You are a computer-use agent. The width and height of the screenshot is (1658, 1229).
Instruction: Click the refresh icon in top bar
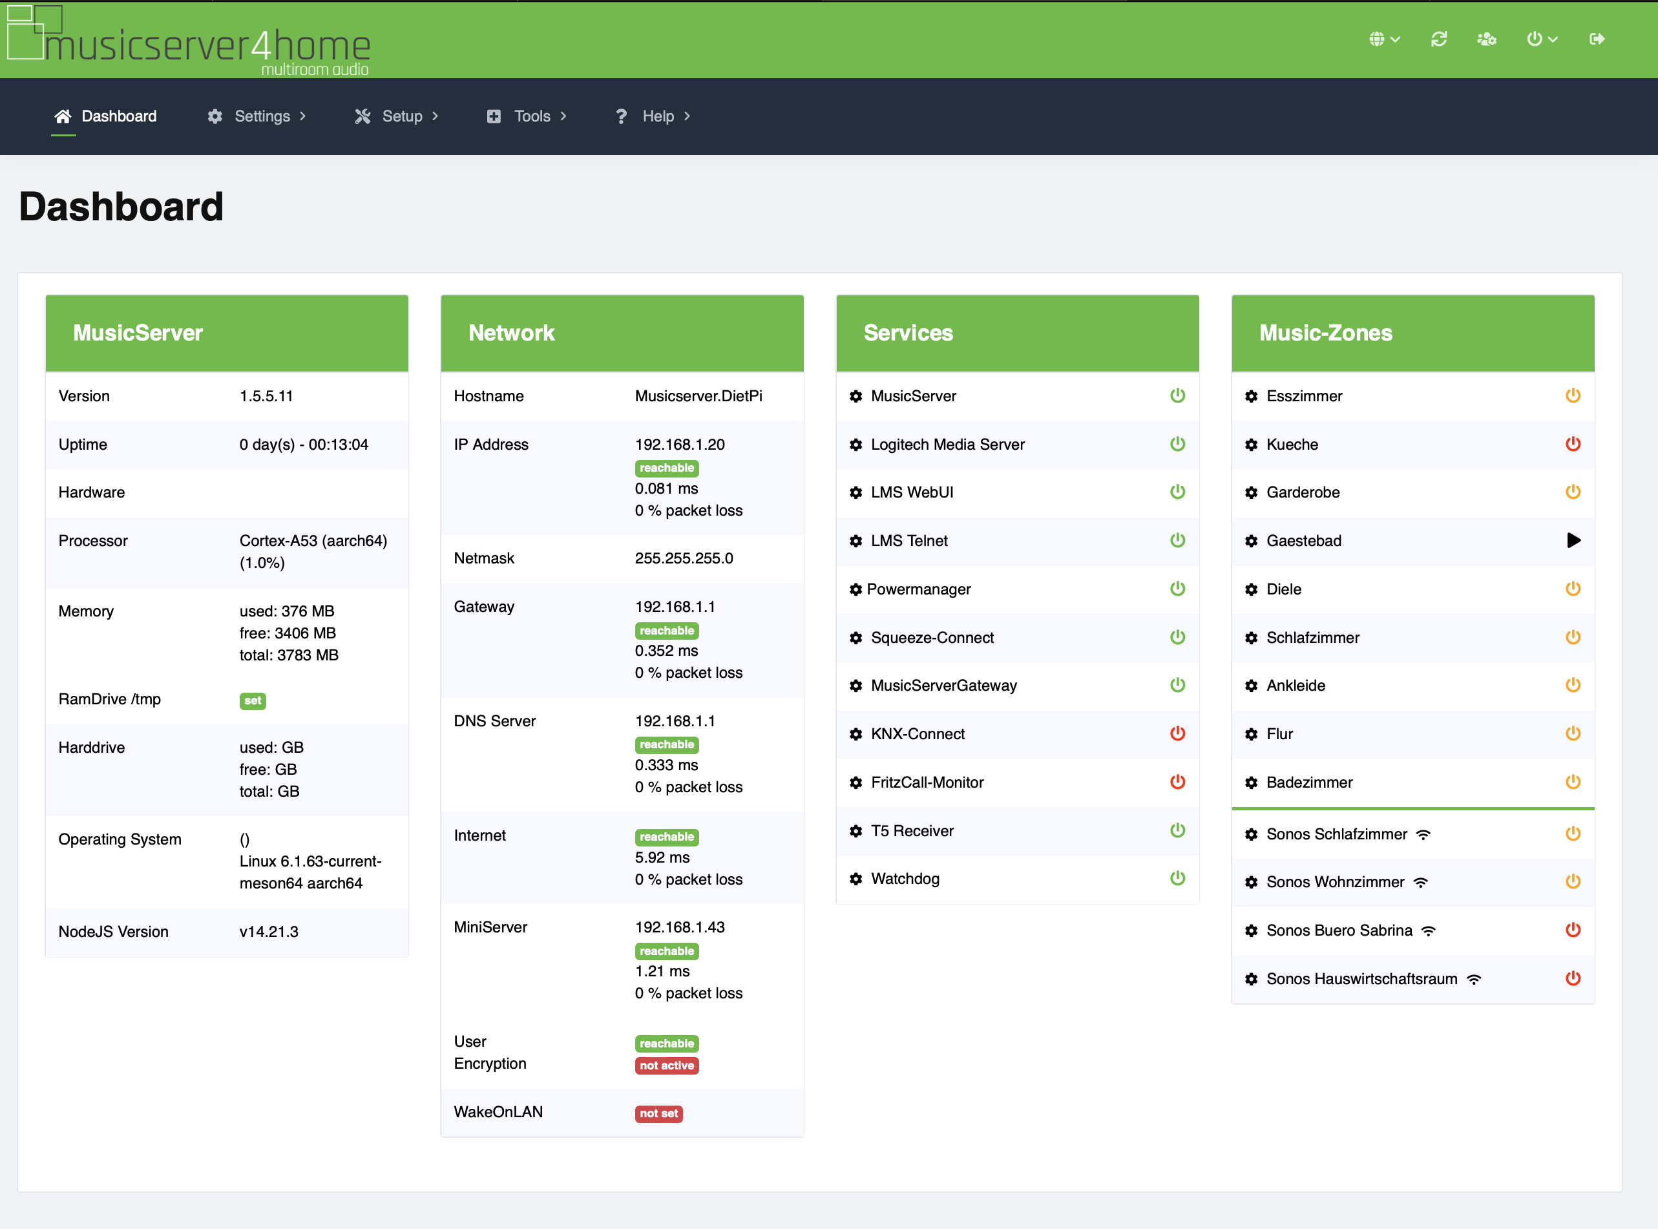click(x=1438, y=39)
